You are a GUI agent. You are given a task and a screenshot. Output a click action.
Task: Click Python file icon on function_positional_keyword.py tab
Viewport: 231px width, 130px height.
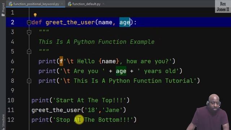tap(10, 4)
